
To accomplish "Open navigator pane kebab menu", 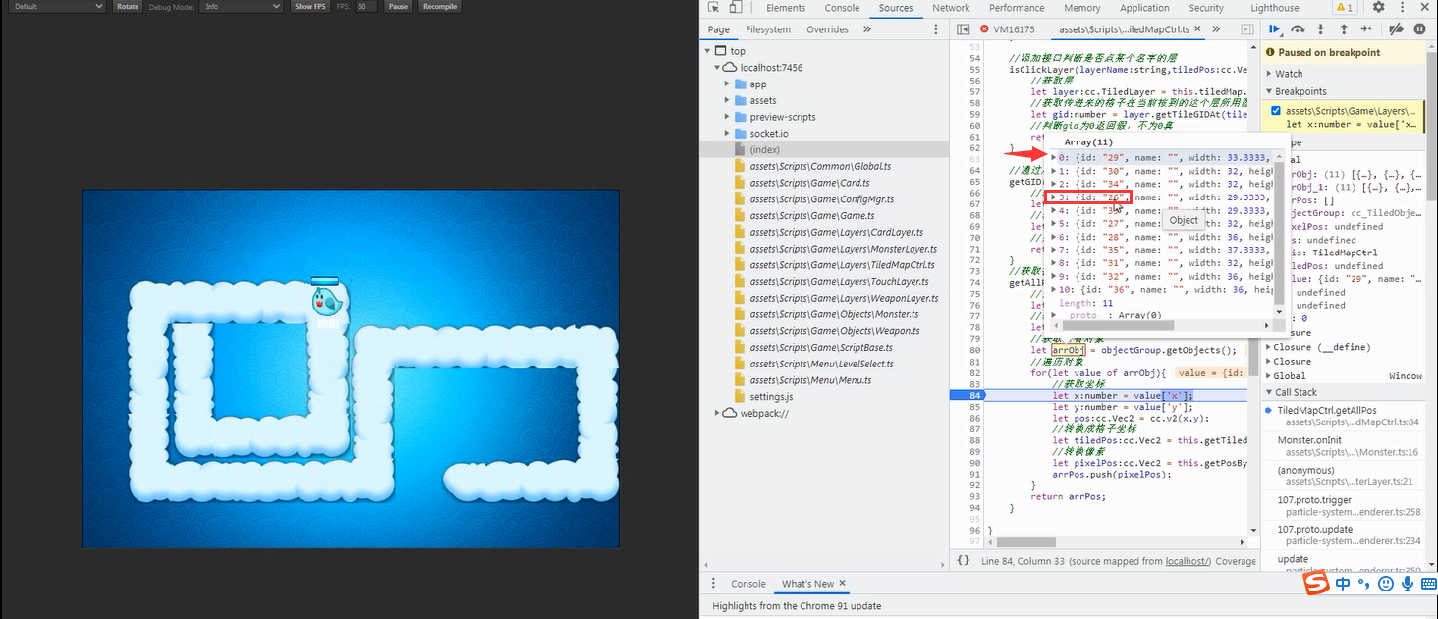I will [x=937, y=29].
